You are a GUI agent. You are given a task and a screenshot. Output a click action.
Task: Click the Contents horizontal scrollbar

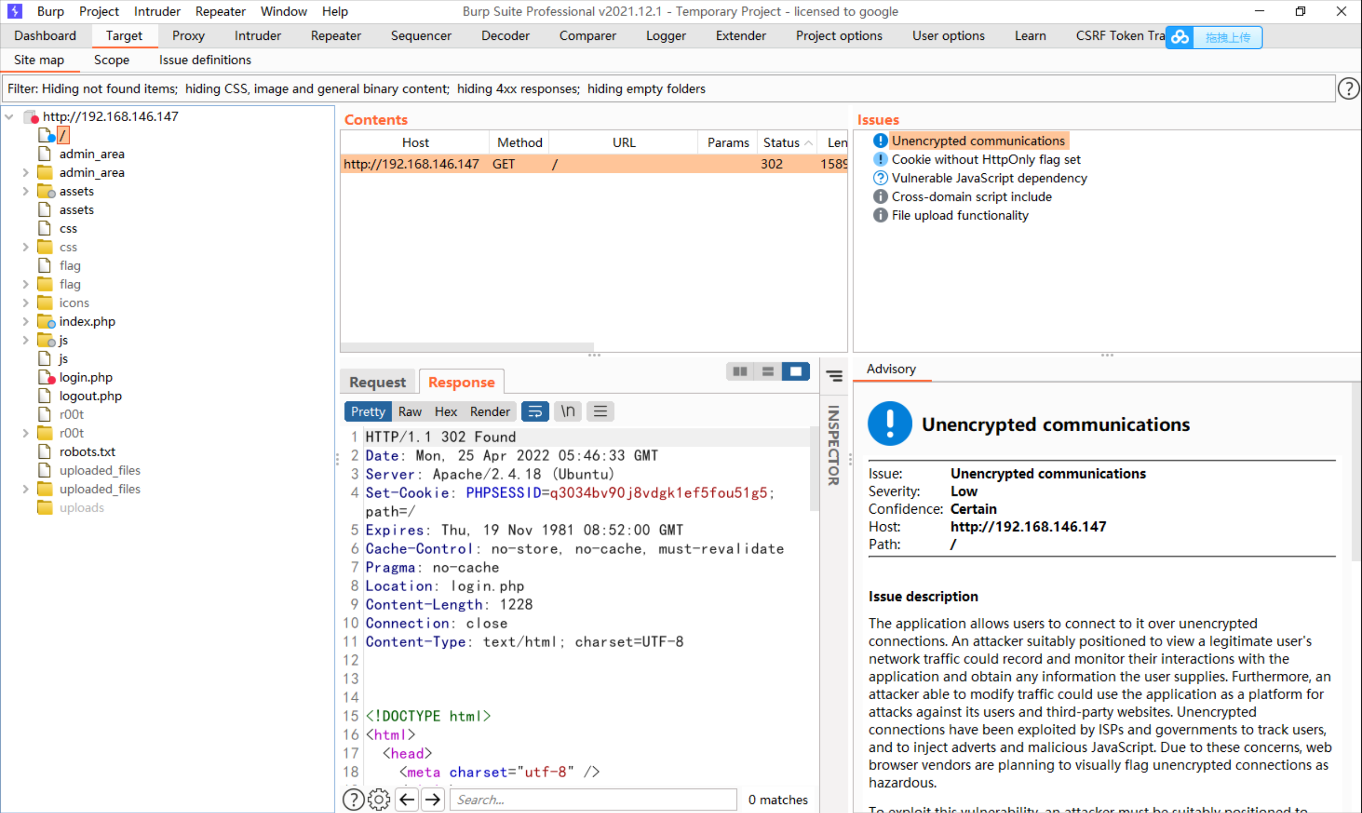(467, 347)
